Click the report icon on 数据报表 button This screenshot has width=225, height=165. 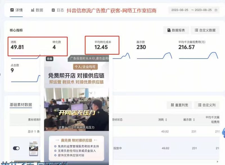coord(169,30)
